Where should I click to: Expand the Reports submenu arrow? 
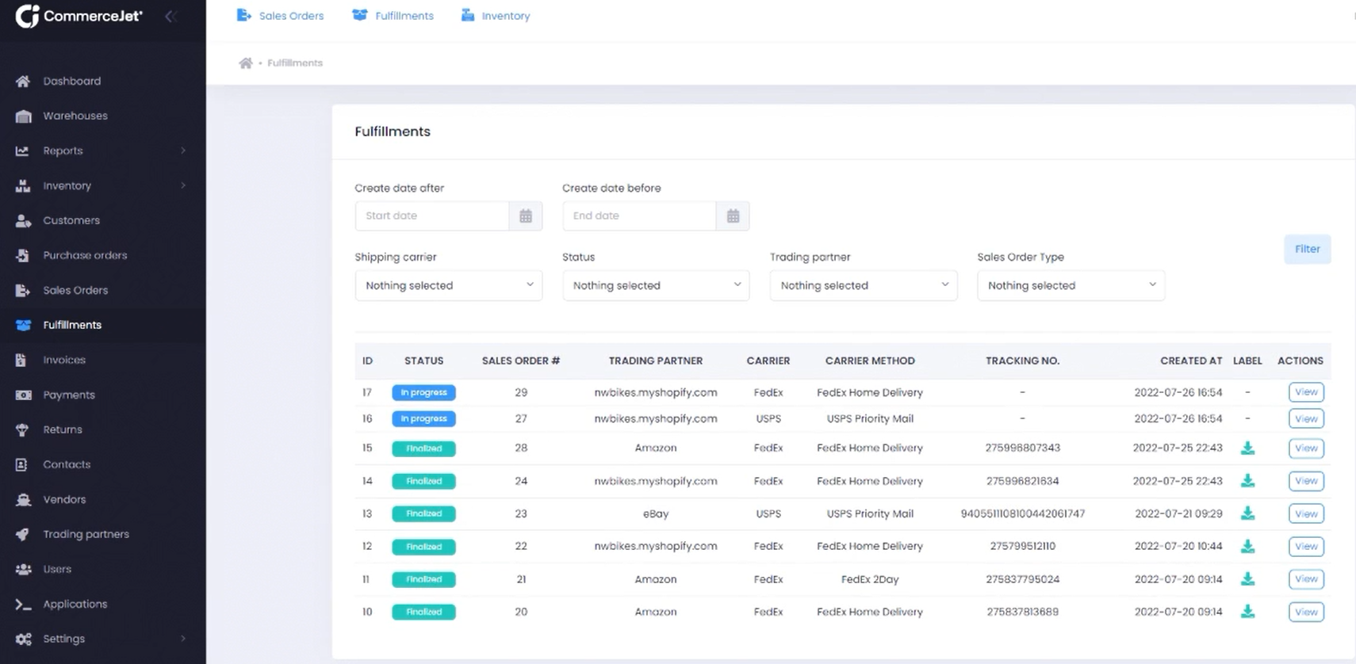point(183,151)
